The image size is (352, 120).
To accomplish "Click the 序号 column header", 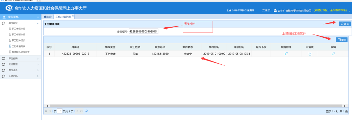I will pos(49,47).
